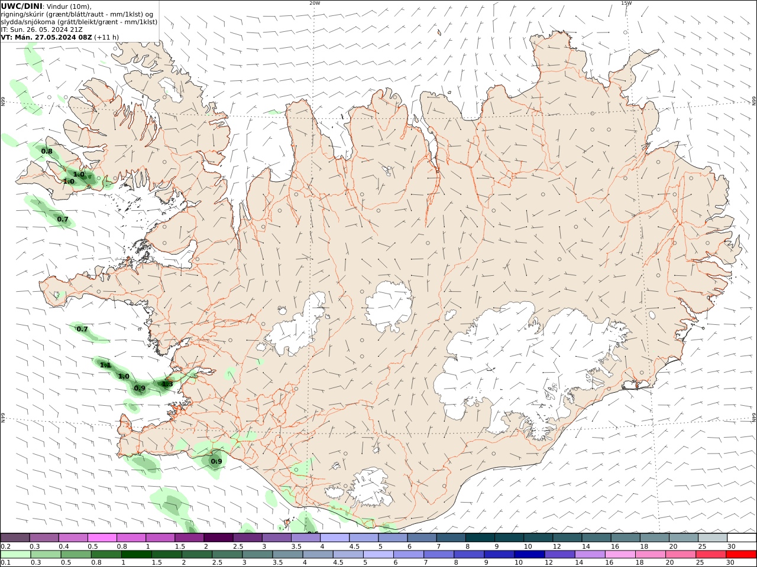Click the 1.3 rainfall value near Reykjavik
Viewport: 757px width, 567px height.
(167, 384)
